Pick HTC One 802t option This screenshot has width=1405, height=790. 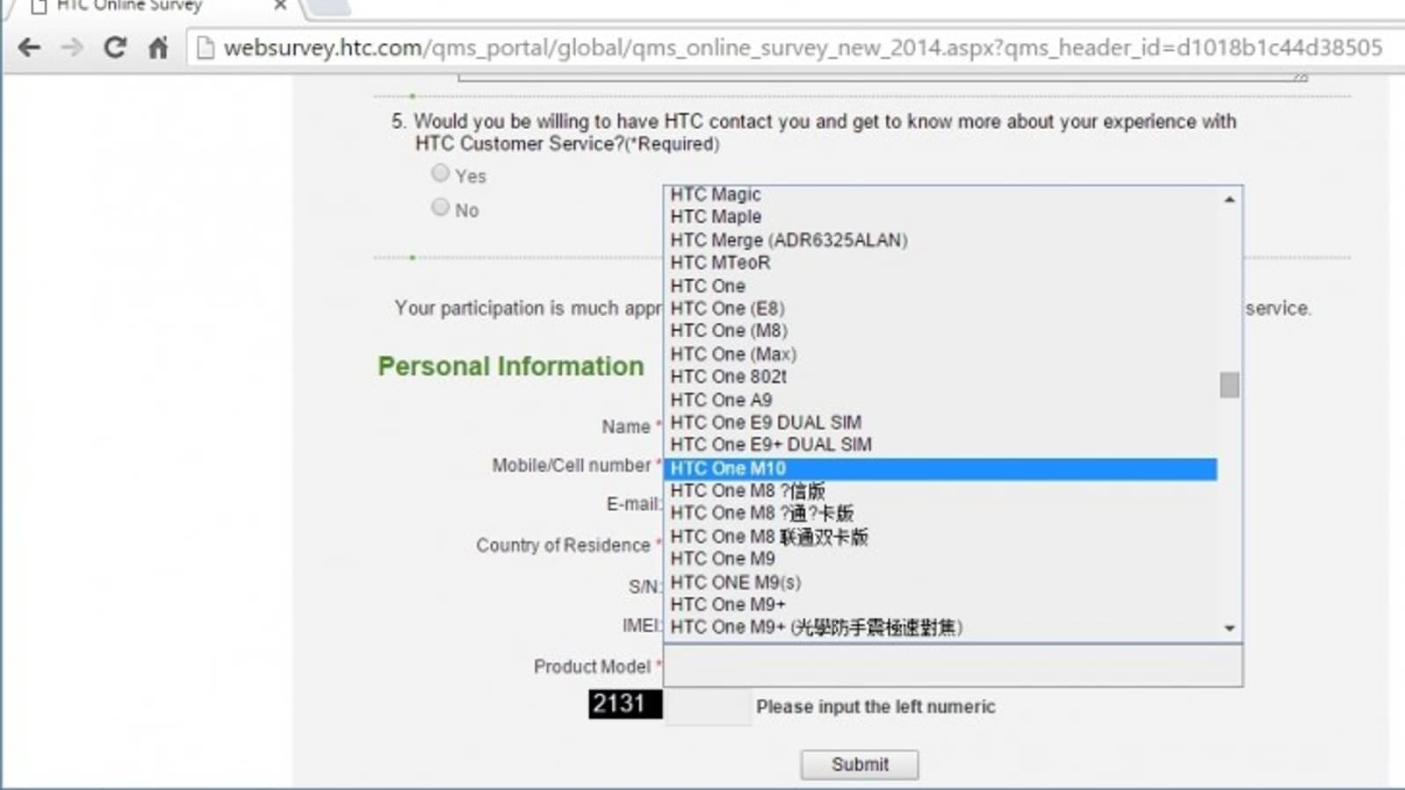tap(940, 377)
